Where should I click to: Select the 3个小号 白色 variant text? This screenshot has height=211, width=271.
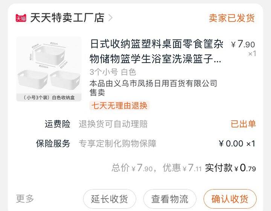pyautogui.click(x=113, y=72)
